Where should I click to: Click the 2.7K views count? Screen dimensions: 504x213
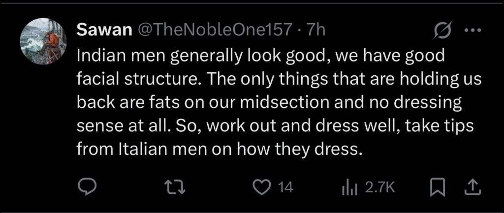point(380,187)
